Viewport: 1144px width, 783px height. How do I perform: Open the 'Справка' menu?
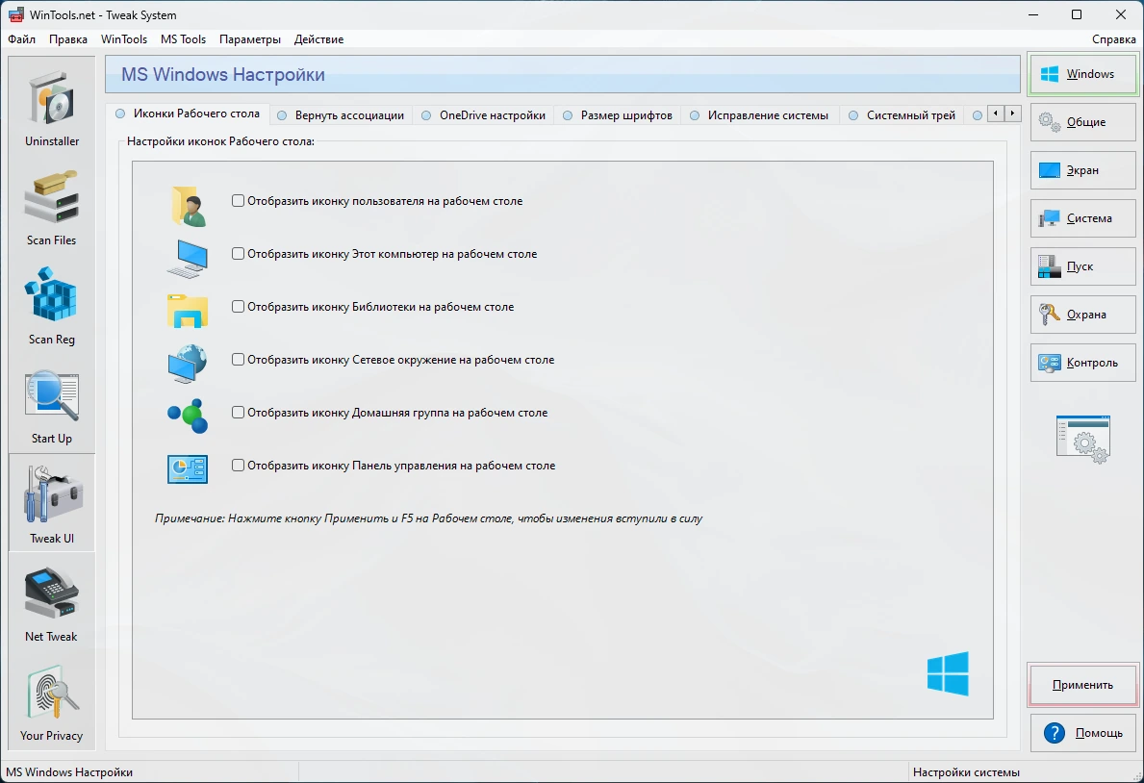1113,39
